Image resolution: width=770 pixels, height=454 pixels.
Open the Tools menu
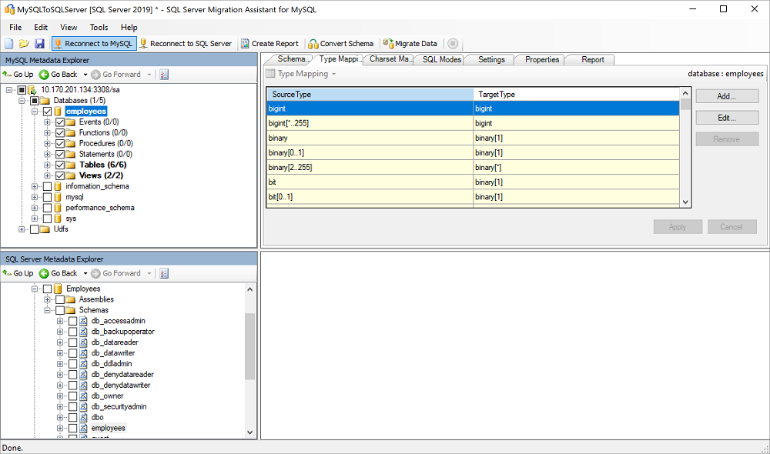tap(99, 27)
